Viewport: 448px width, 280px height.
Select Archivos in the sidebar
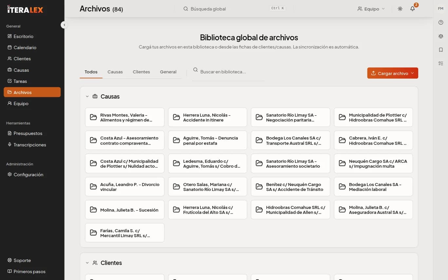pos(32,92)
